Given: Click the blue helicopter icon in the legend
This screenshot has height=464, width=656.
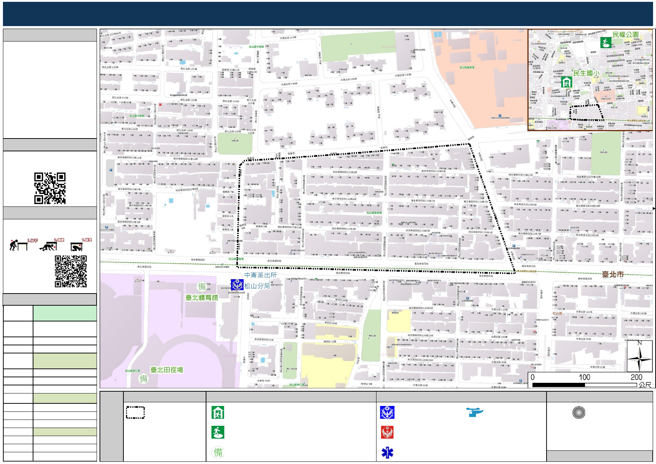Looking at the screenshot, I should click(475, 412).
